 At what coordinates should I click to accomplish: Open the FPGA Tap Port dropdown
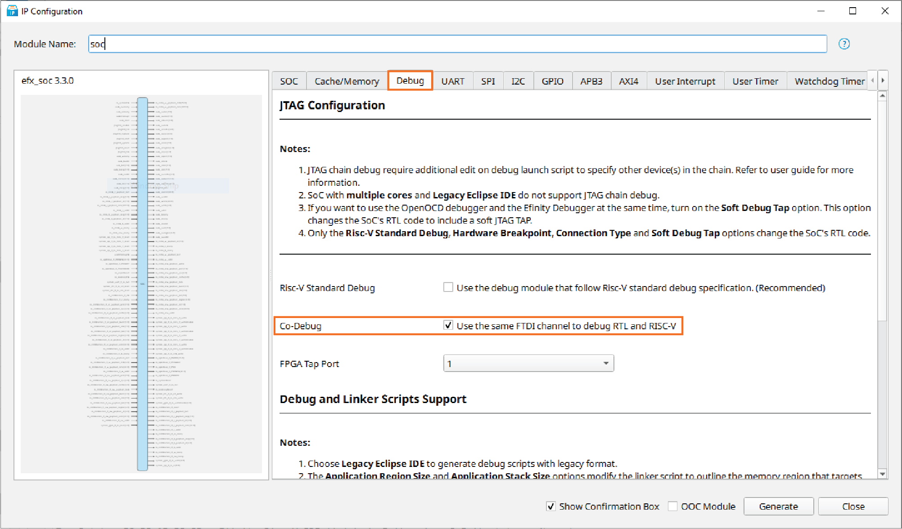coord(528,363)
